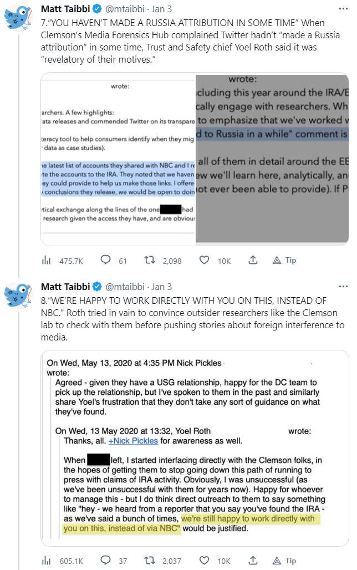This screenshot has height=570, width=357.
Task: Click @mtaibbi handle on first tweet
Action: tap(125, 9)
